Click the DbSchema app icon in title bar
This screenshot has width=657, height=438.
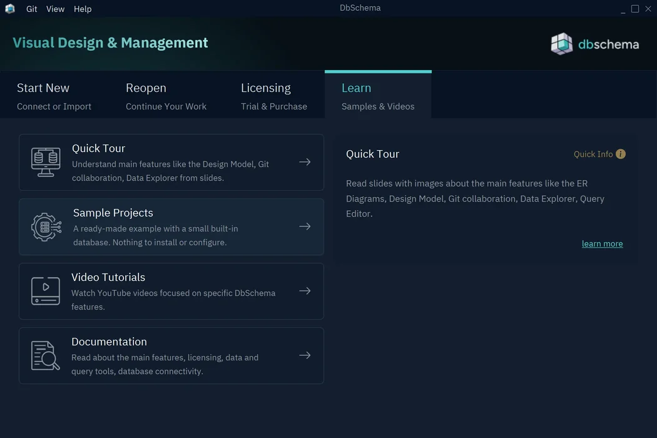point(9,8)
